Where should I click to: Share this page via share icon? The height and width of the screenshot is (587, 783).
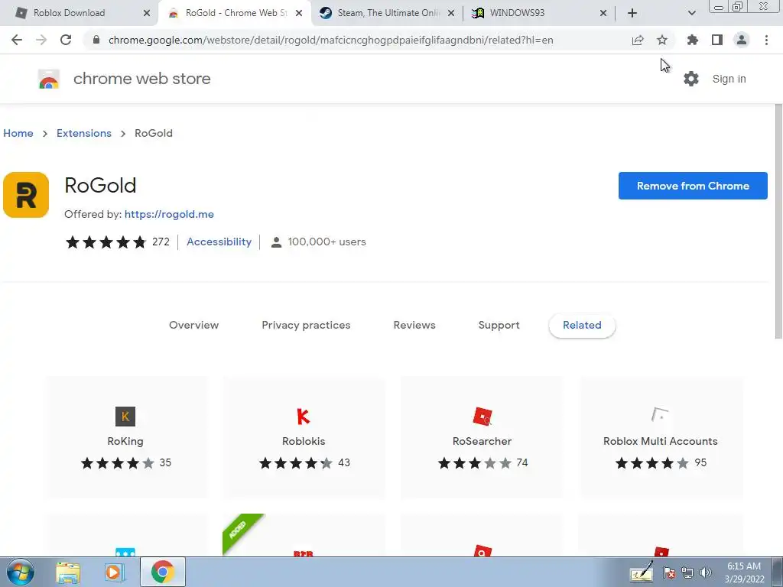pyautogui.click(x=638, y=40)
